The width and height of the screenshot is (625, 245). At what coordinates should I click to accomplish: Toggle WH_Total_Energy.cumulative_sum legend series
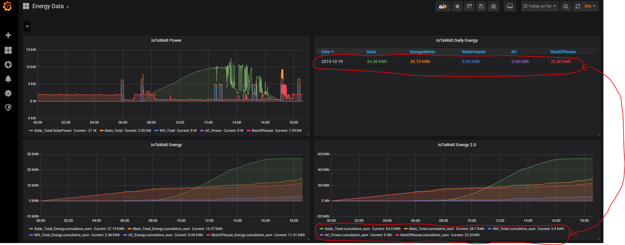click(x=62, y=235)
